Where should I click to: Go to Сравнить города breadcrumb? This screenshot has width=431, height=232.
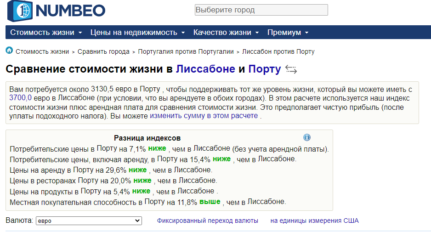tap(103, 52)
